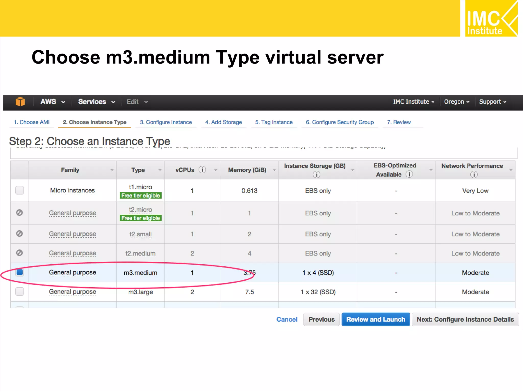Open Network Performance info icon
Image resolution: width=523 pixels, height=392 pixels.
coord(474,175)
